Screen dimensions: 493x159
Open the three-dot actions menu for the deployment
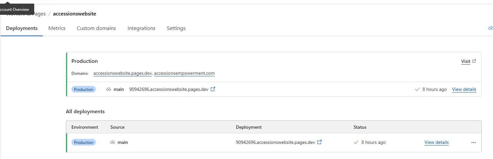tap(474, 143)
